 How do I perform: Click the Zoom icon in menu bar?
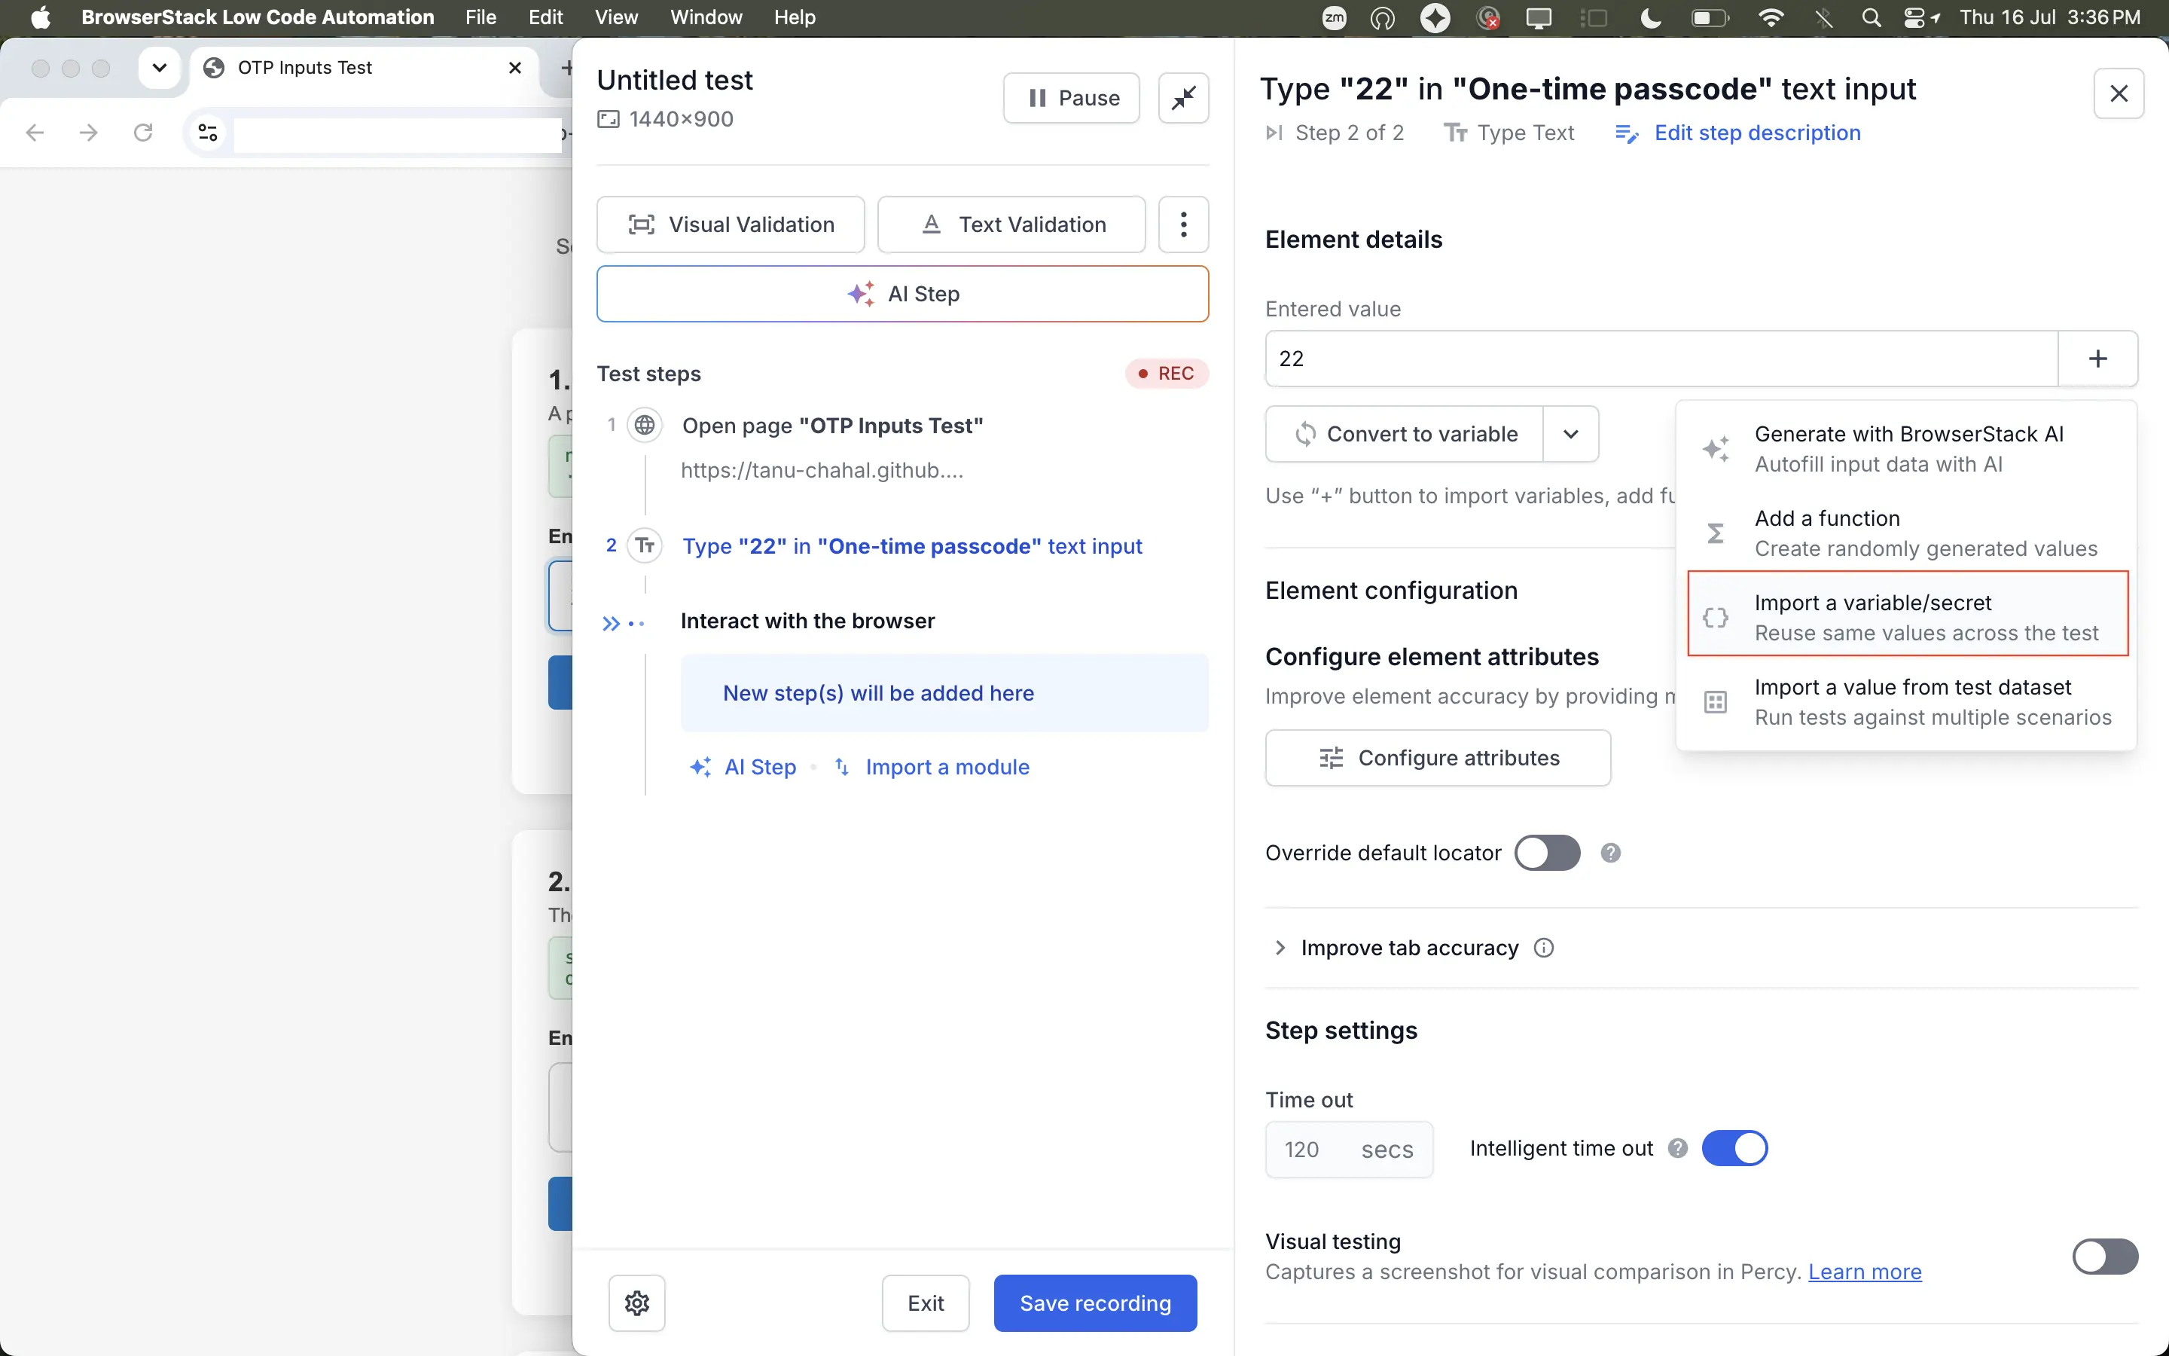[x=1335, y=18]
